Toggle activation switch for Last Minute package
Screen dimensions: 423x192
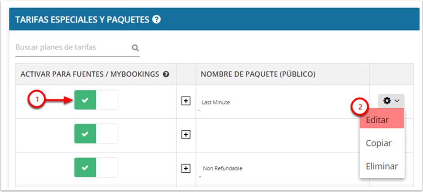[x=96, y=100]
